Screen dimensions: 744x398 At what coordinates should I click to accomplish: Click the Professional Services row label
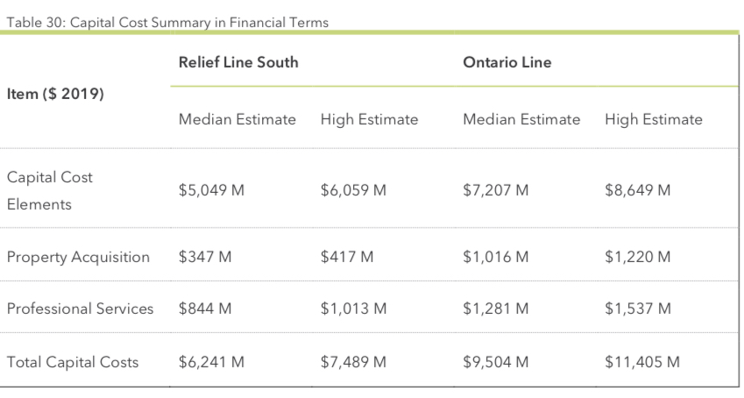coord(80,309)
